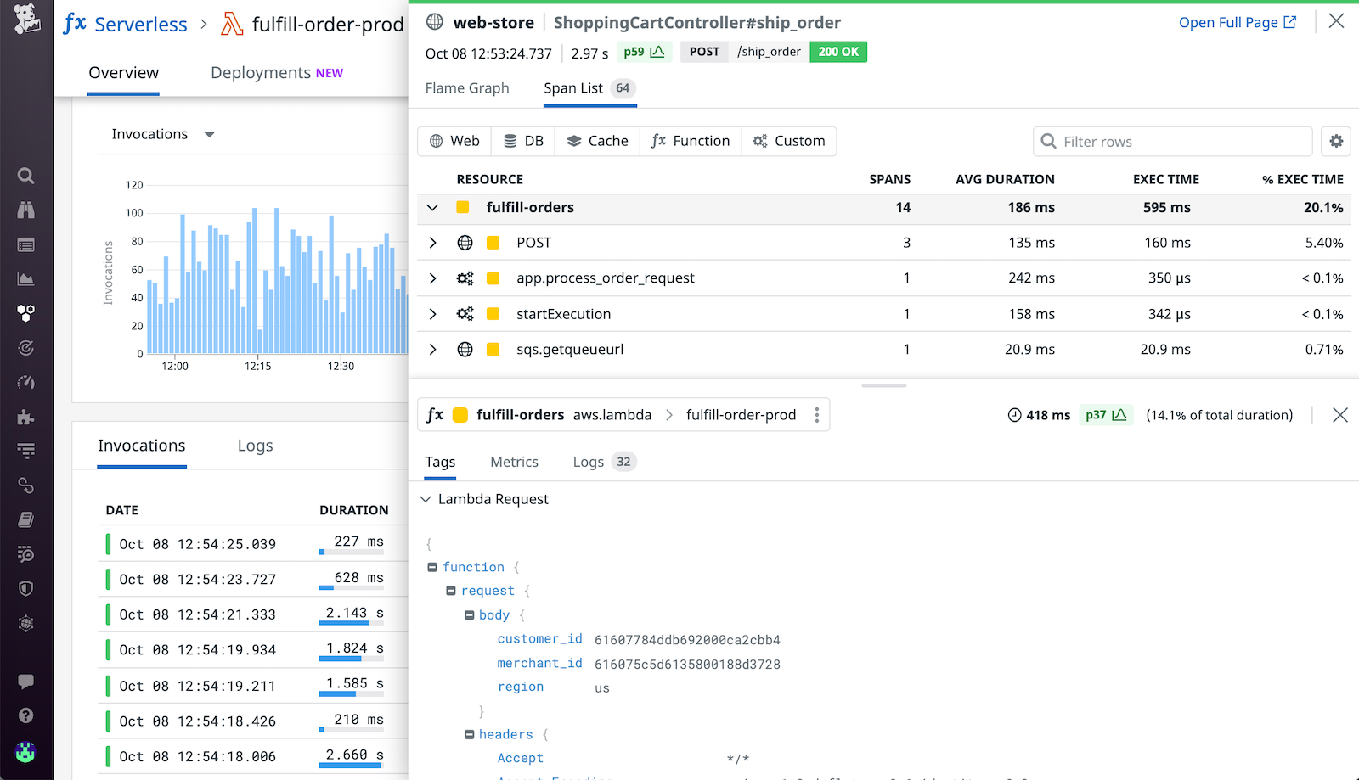Viewport: 1359px width, 780px height.
Task: Filter spans by Function type
Action: [691, 141]
